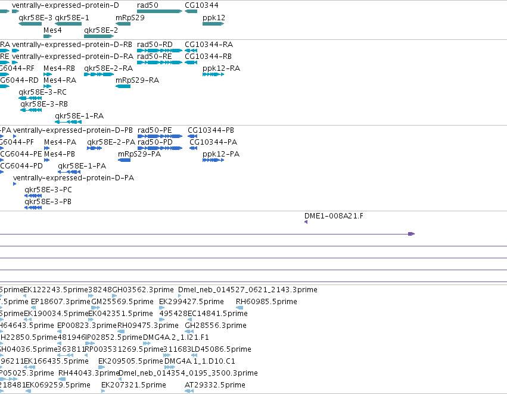The image size is (507, 394).
Task: Select the AT29332.5prime EST
Action: pyautogui.click(x=189, y=391)
